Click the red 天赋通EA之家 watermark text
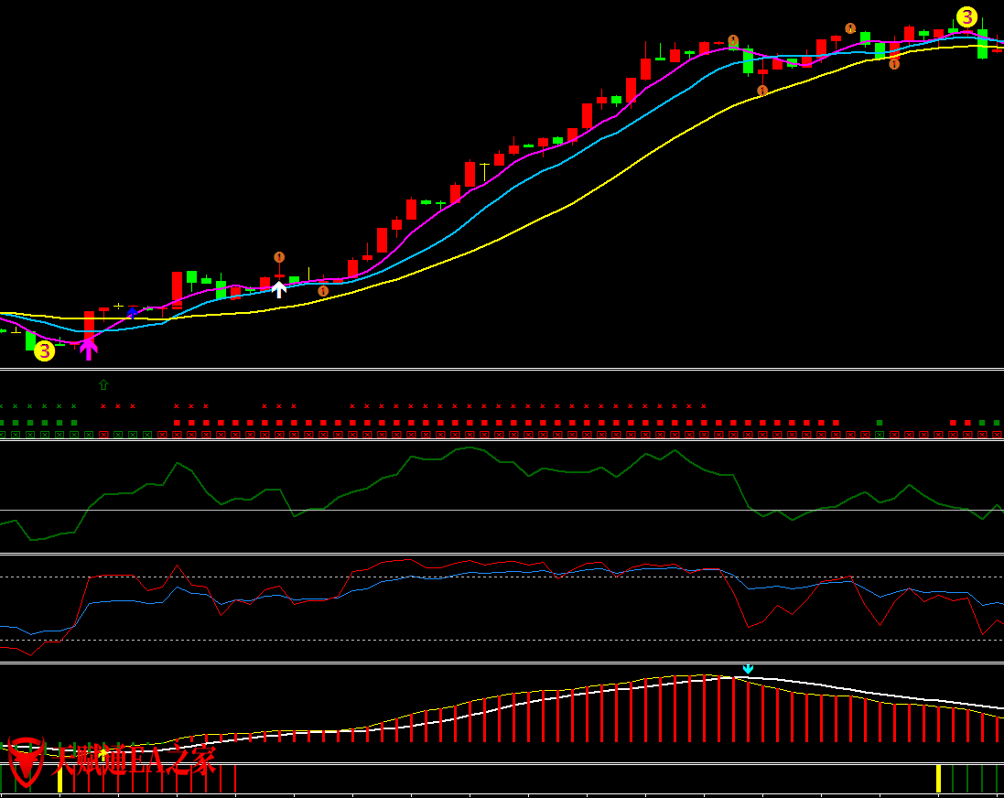This screenshot has width=1004, height=798. [135, 760]
